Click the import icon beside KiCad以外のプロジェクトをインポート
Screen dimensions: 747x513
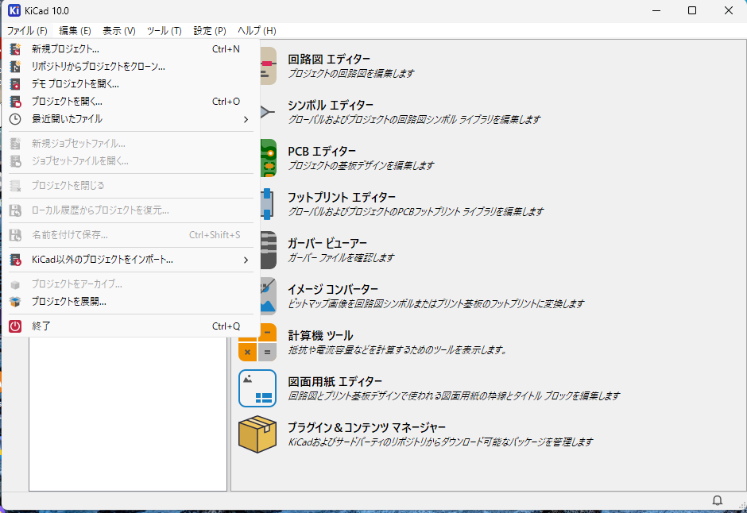pos(15,260)
